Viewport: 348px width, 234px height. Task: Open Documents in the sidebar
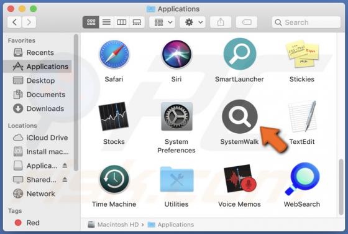[x=37, y=95]
